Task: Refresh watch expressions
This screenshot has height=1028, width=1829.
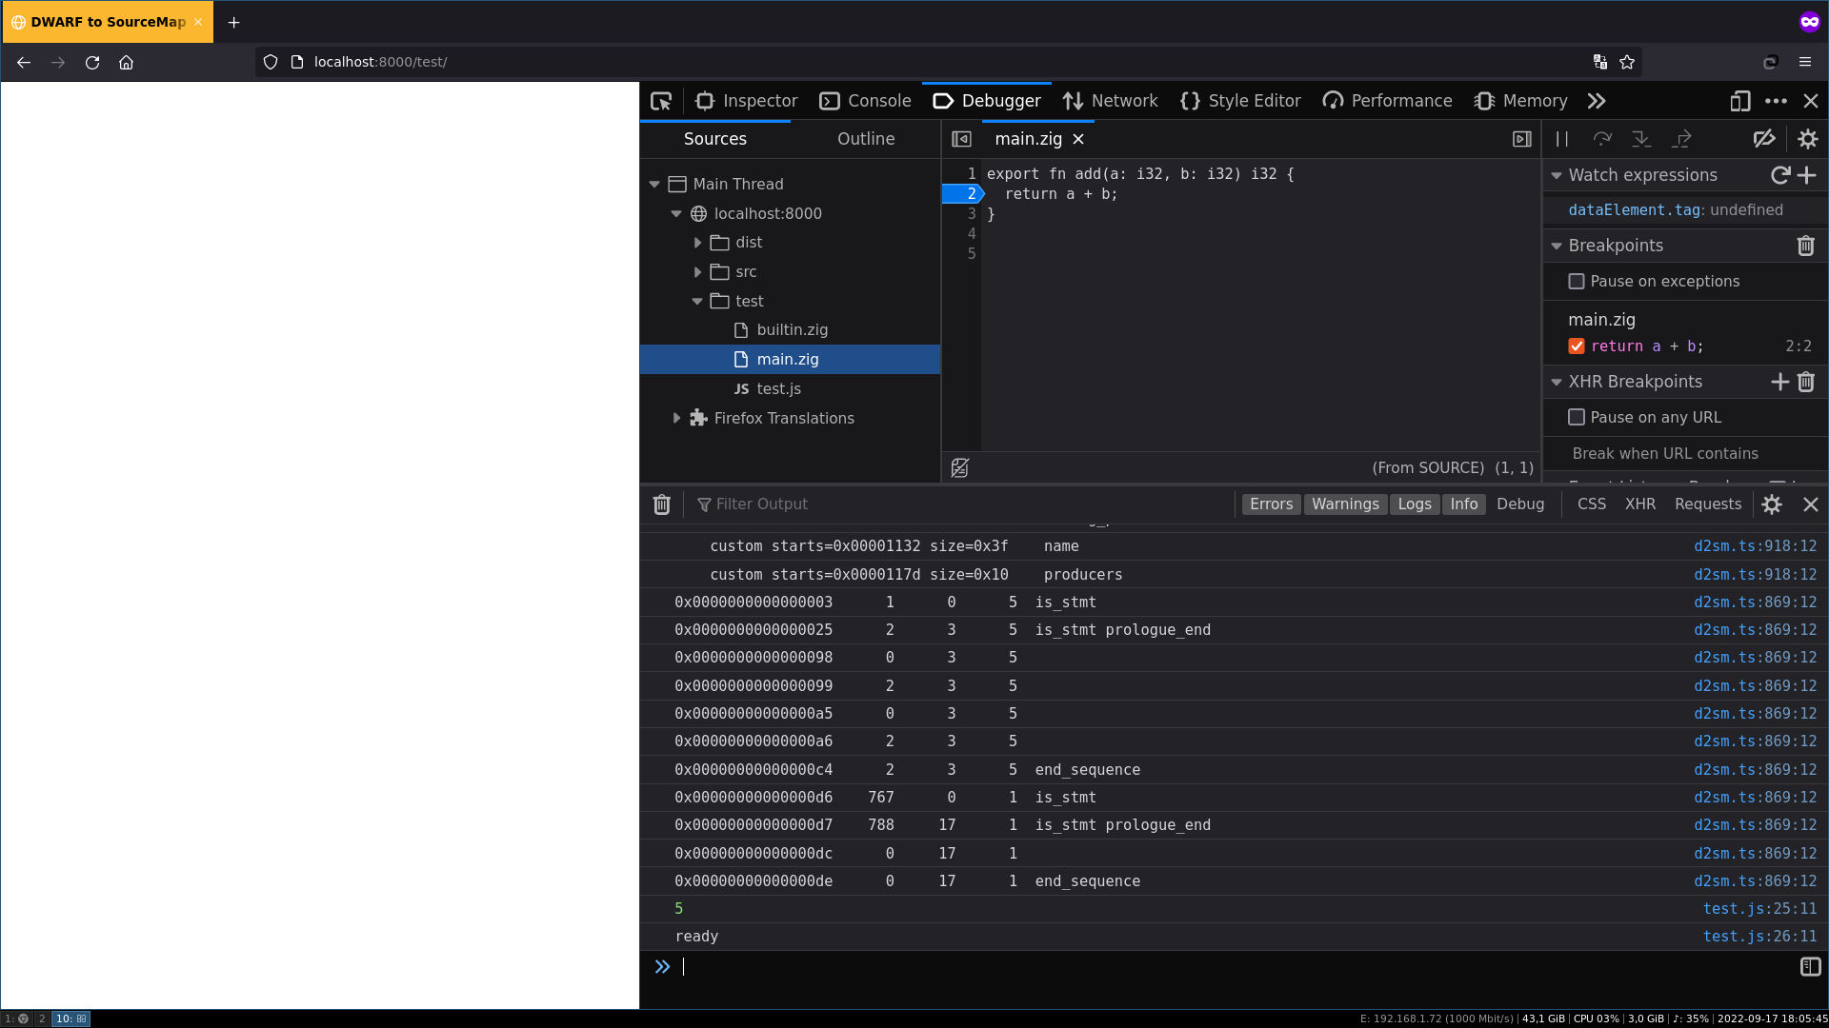Action: [1779, 175]
